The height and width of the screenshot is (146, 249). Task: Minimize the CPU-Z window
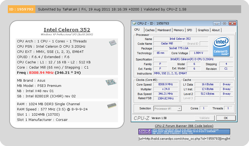[216, 23]
